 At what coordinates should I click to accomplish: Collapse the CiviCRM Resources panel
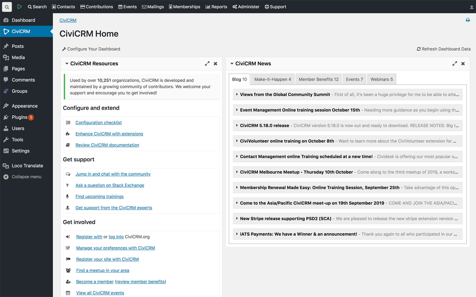67,64
